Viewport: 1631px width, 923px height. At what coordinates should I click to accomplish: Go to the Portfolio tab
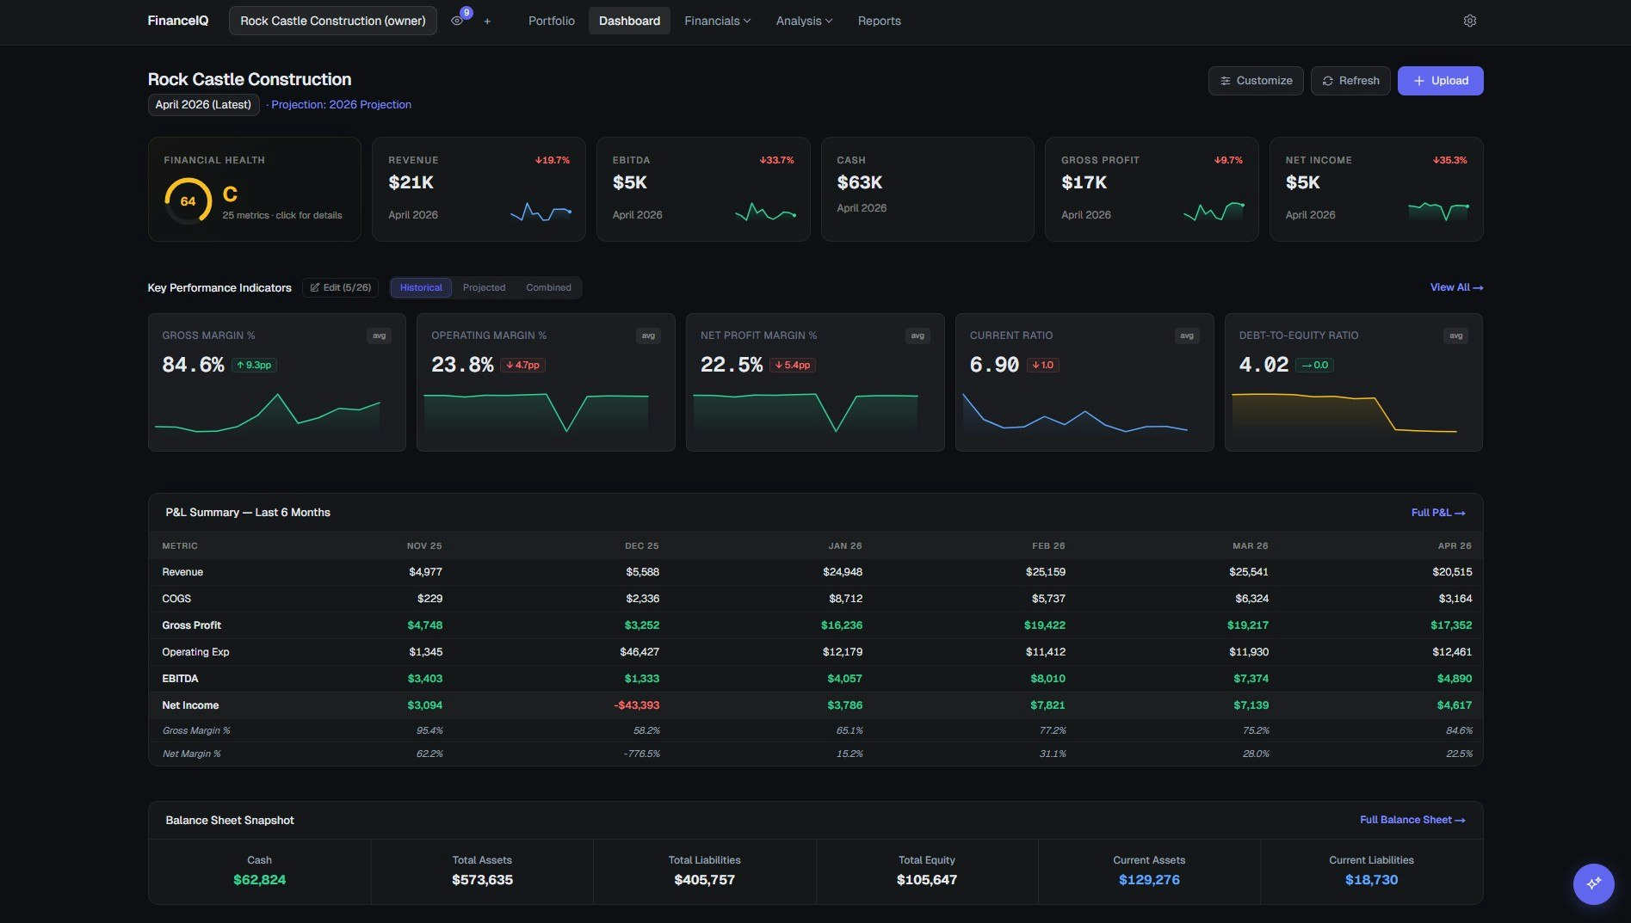[551, 20]
